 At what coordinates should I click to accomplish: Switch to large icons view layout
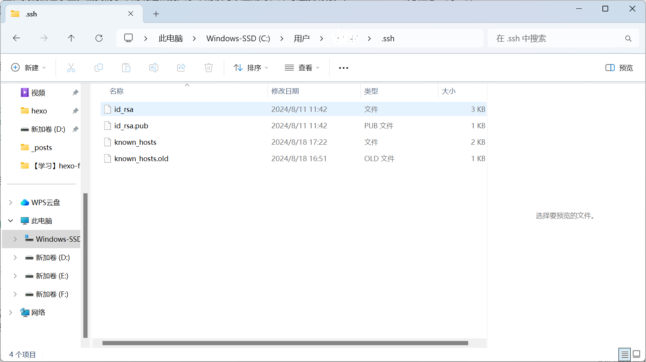(x=636, y=354)
